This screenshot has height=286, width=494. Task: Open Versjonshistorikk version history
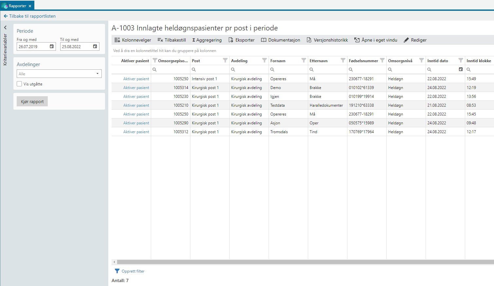(x=327, y=40)
